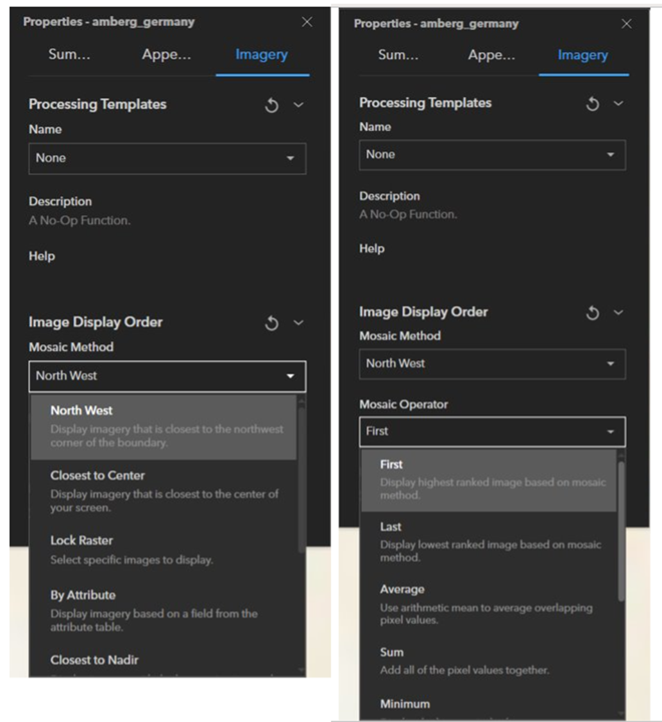The height and width of the screenshot is (722, 662).
Task: Select the First mosaic operator
Action: pos(391,465)
